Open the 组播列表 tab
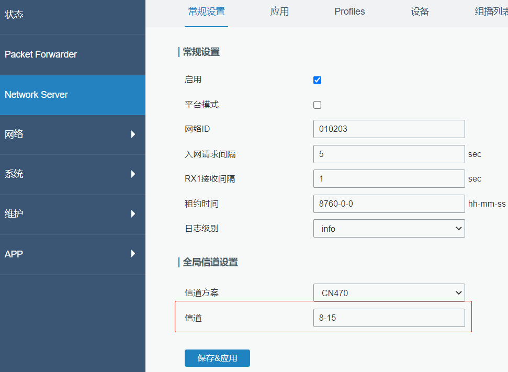The height and width of the screenshot is (372, 508). tap(491, 12)
